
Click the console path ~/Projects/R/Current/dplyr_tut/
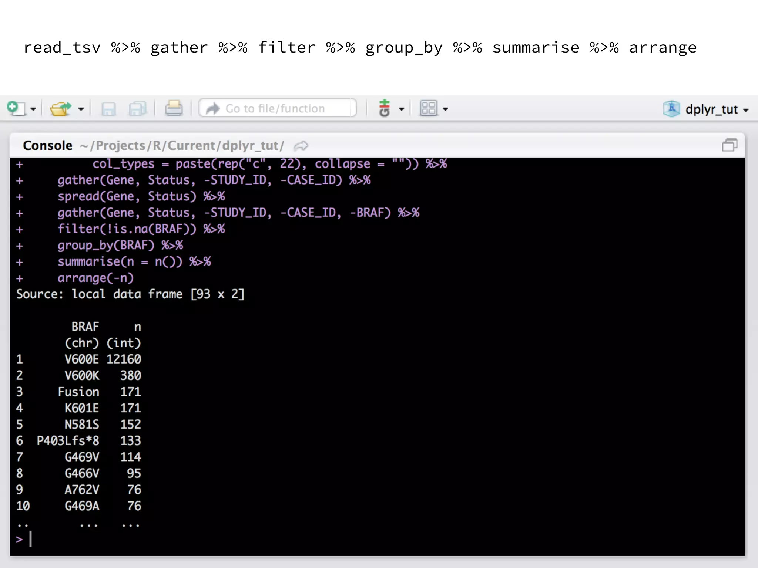pyautogui.click(x=182, y=146)
